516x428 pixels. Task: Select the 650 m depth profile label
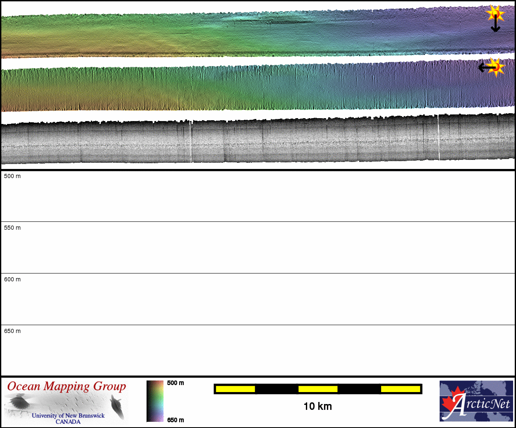click(12, 331)
